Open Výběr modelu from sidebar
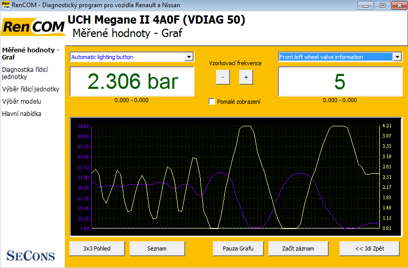The width and height of the screenshot is (408, 268). (22, 101)
